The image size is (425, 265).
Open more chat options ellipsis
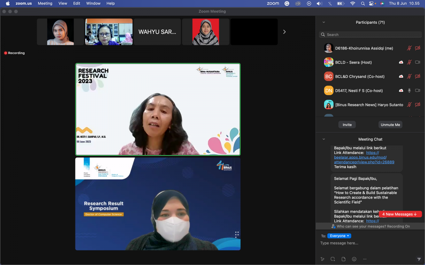[365, 259]
